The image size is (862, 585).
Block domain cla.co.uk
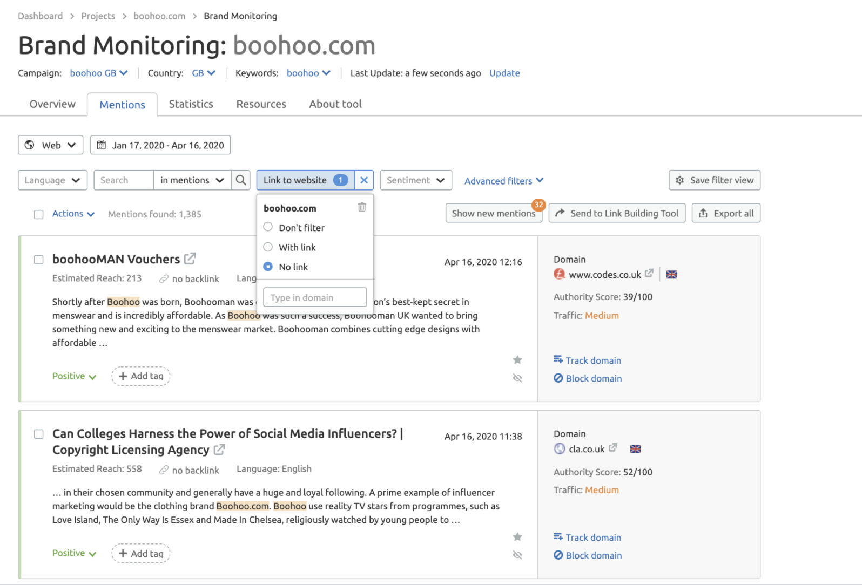(588, 555)
